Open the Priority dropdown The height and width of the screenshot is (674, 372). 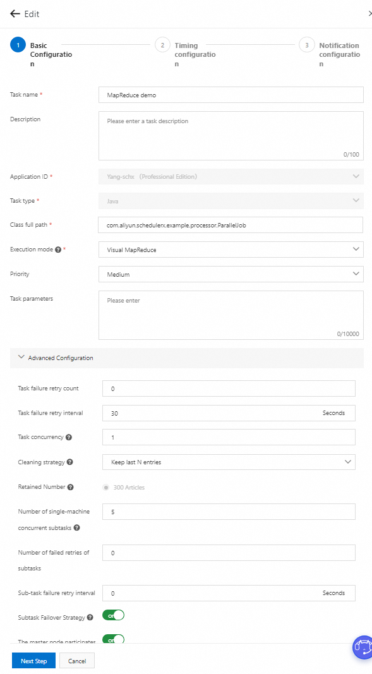pos(231,274)
